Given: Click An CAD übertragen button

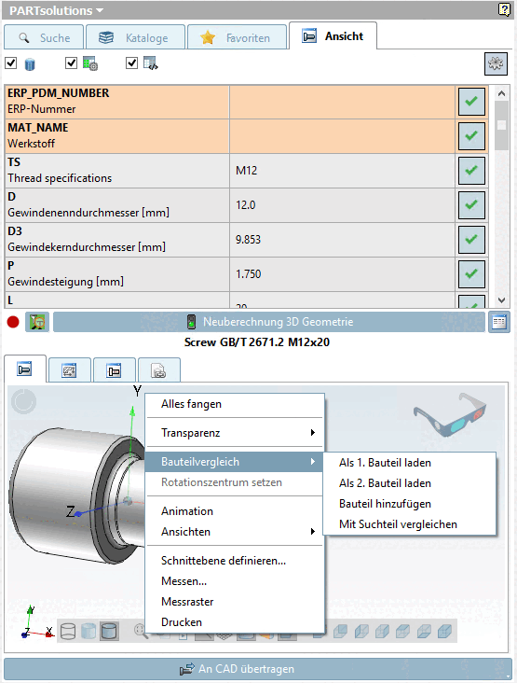Looking at the screenshot, I should point(258,669).
